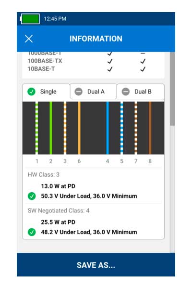192x289 pixels.
Task: Close the Information screen with X
Action: [x=29, y=39]
